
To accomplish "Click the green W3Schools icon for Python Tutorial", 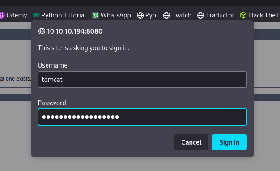I will pos(36,15).
